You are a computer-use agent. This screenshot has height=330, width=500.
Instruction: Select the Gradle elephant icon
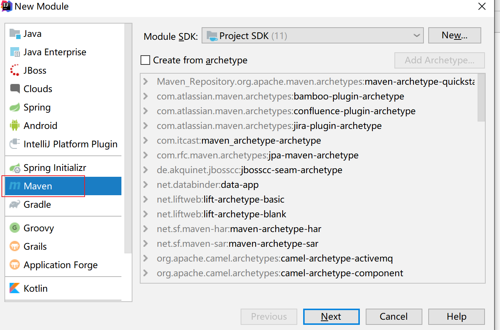[15, 204]
